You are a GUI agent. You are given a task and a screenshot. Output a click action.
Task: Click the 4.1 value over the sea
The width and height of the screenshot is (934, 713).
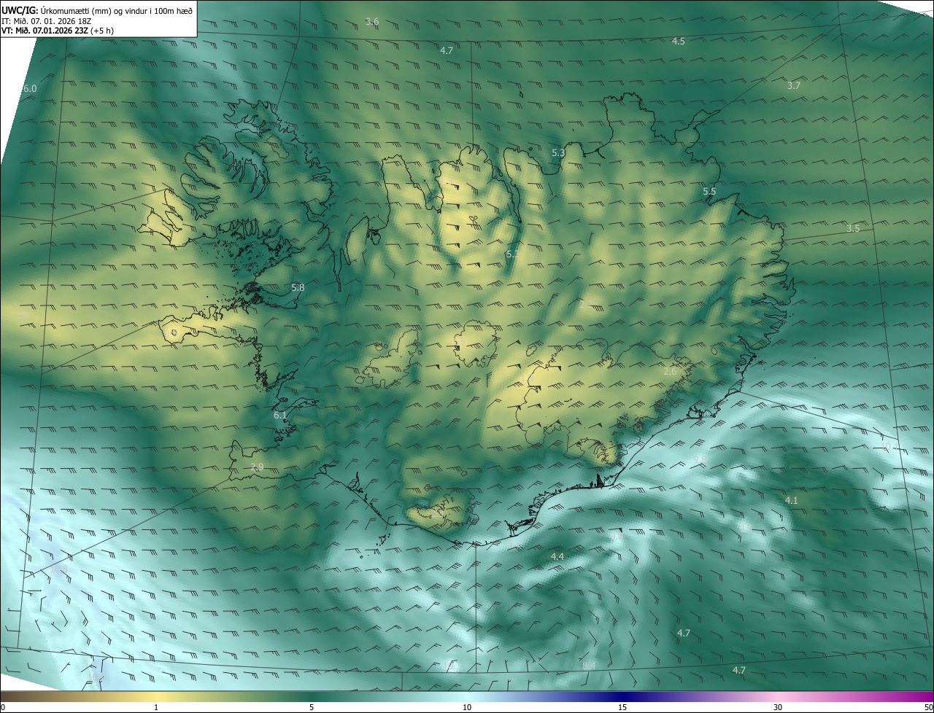(791, 500)
